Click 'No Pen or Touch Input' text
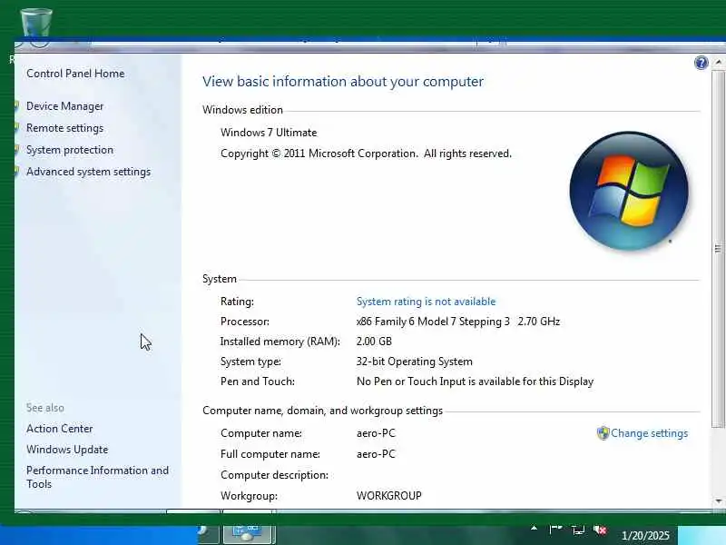 click(x=475, y=381)
